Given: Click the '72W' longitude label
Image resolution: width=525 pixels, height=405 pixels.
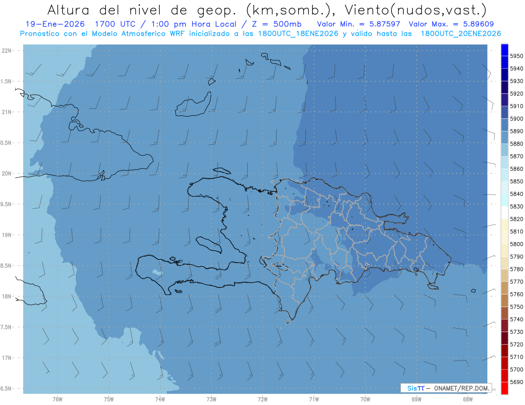Looking at the screenshot, I should [262, 399].
